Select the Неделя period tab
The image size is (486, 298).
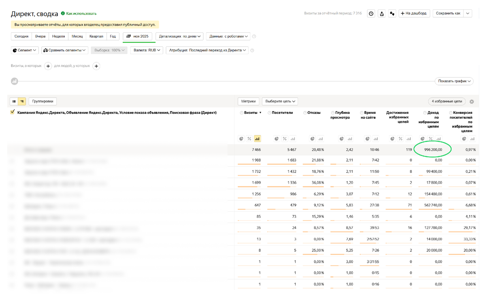point(59,36)
